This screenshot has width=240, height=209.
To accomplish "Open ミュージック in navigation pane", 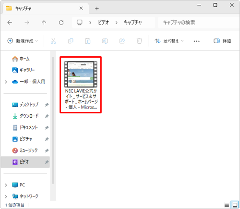I will pos(25,150).
